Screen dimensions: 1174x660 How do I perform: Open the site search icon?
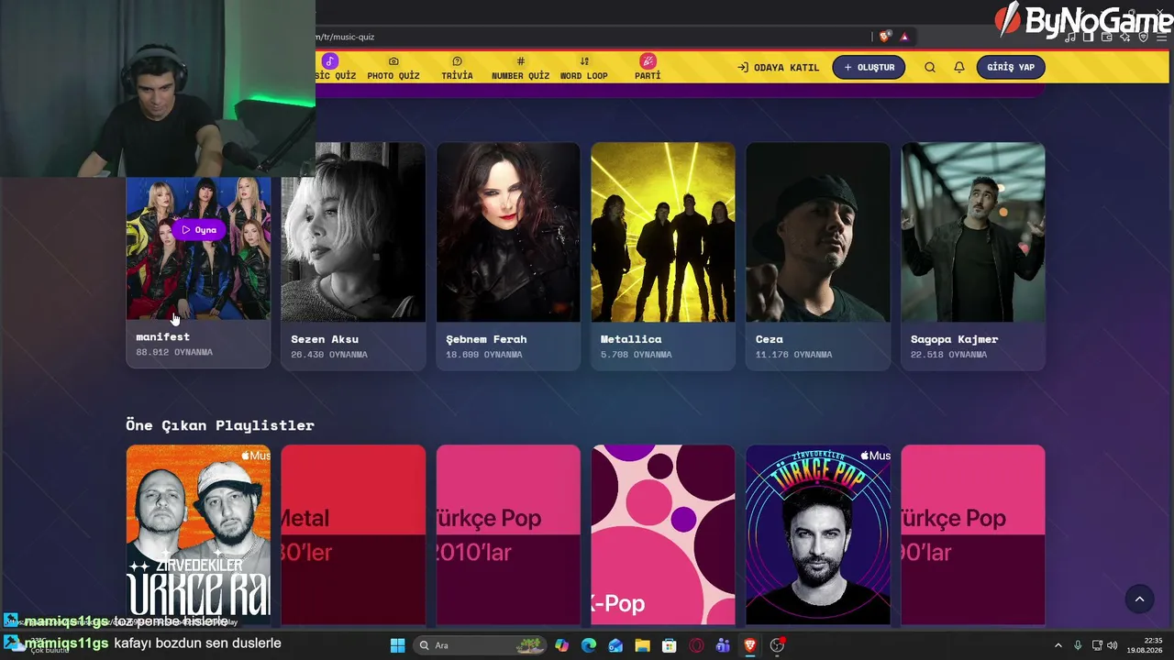[930, 67]
